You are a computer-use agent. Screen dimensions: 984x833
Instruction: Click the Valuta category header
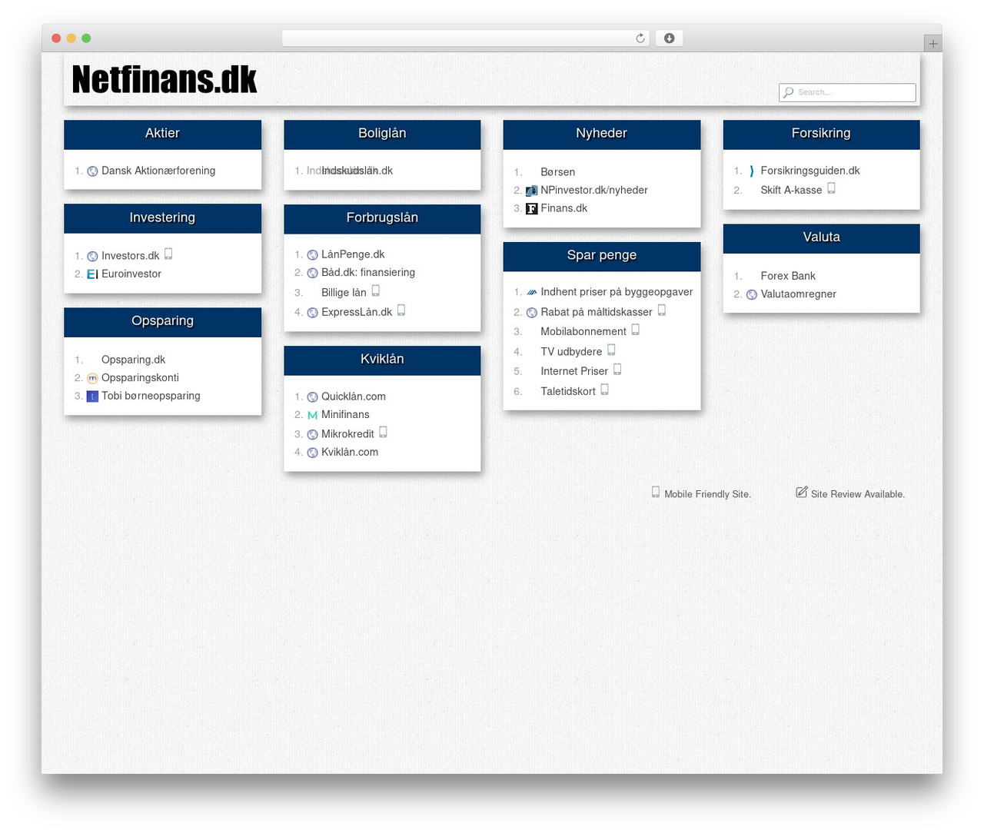(x=821, y=238)
